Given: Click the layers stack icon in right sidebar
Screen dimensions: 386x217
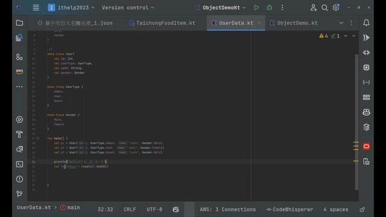Looking at the screenshot, I should [x=366, y=127].
